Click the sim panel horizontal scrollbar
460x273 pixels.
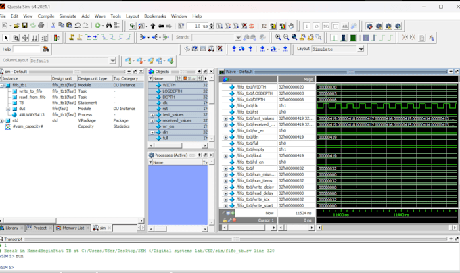pyautogui.click(x=71, y=220)
